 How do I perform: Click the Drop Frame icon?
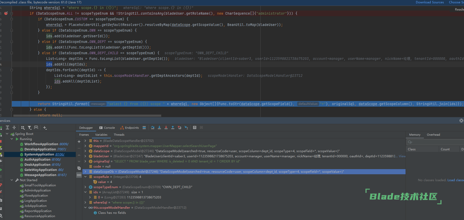pos(179,127)
